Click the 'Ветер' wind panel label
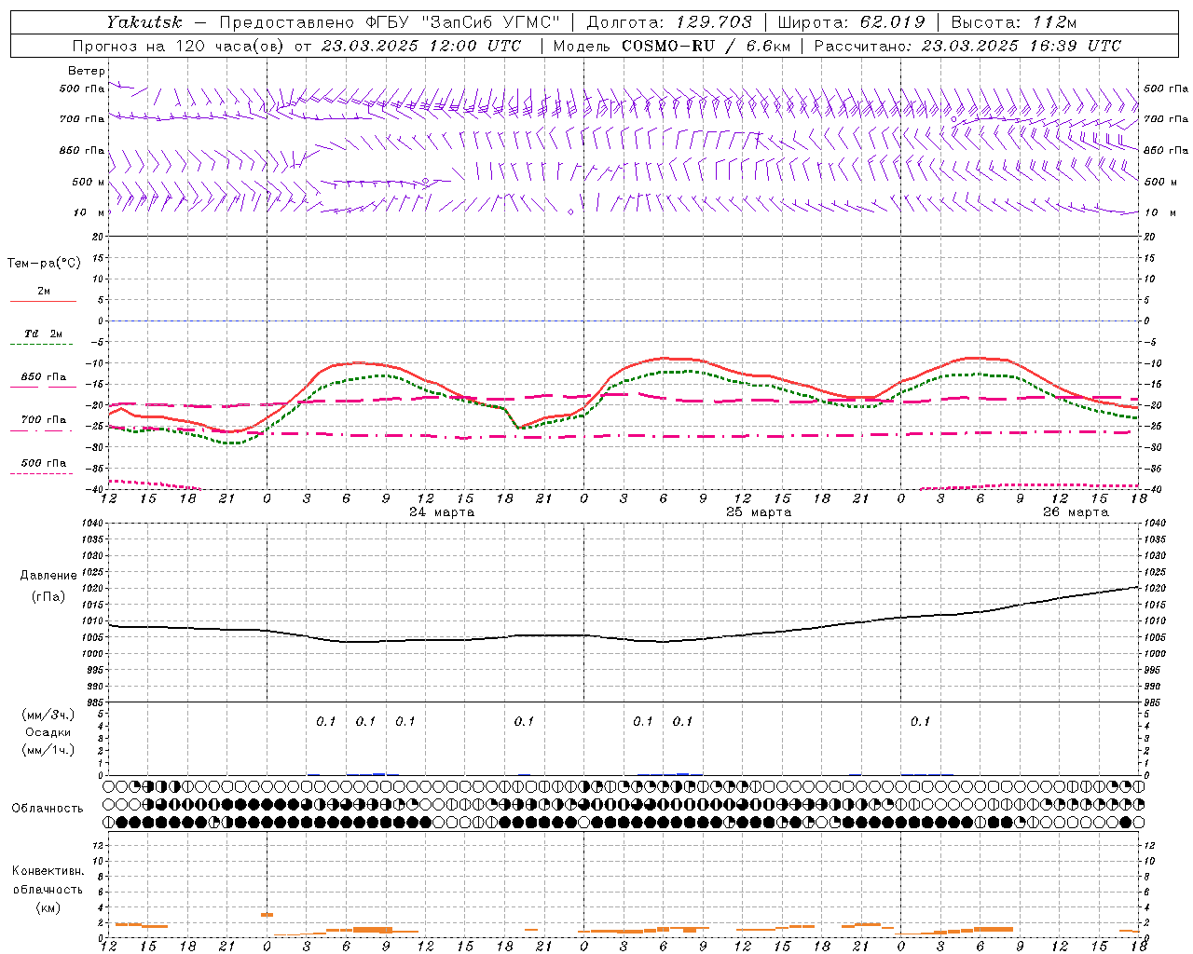 (87, 71)
